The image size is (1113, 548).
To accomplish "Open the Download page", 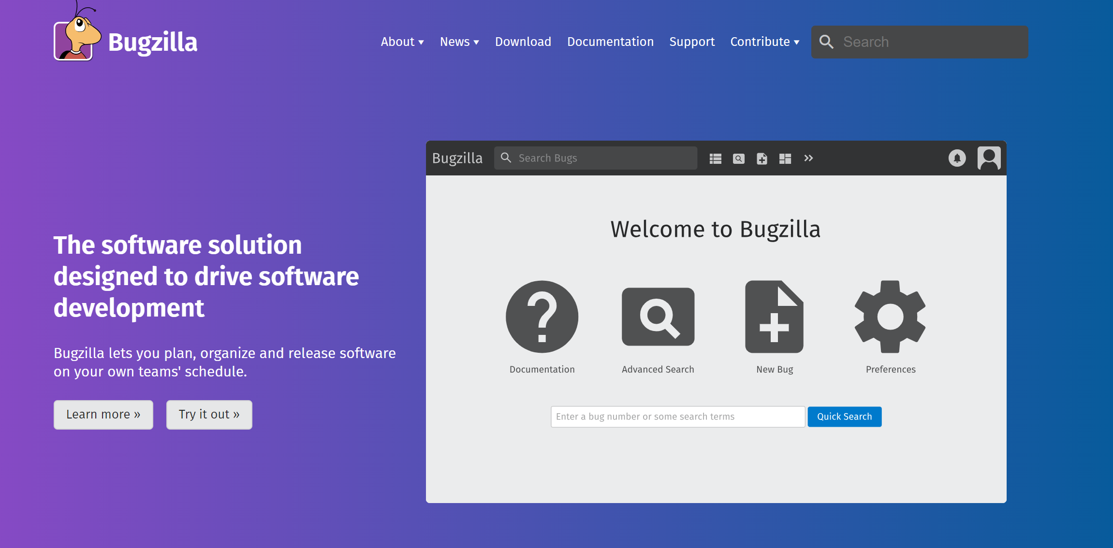I will pos(523,42).
